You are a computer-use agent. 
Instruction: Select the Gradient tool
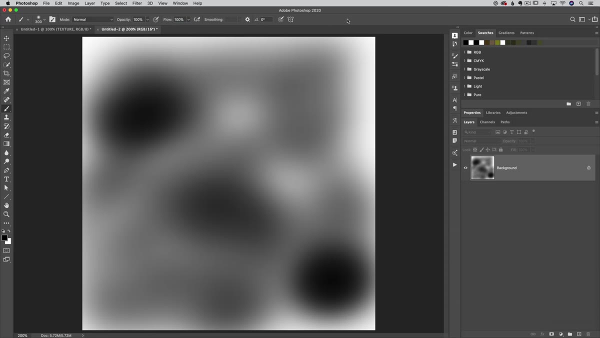point(6,144)
